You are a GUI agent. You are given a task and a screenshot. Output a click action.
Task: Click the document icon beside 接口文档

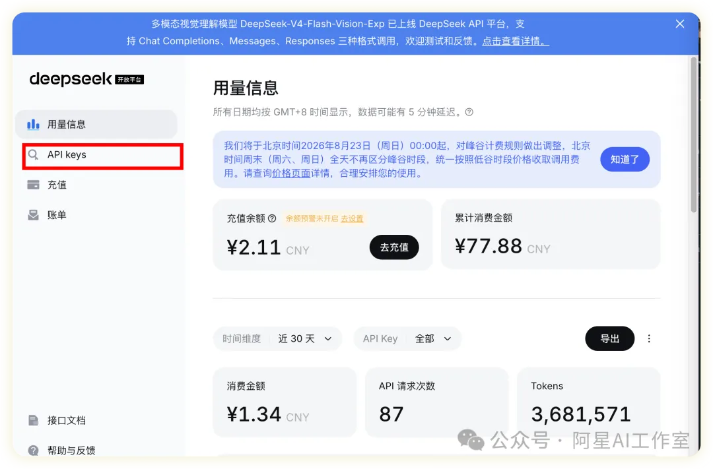[x=33, y=420]
